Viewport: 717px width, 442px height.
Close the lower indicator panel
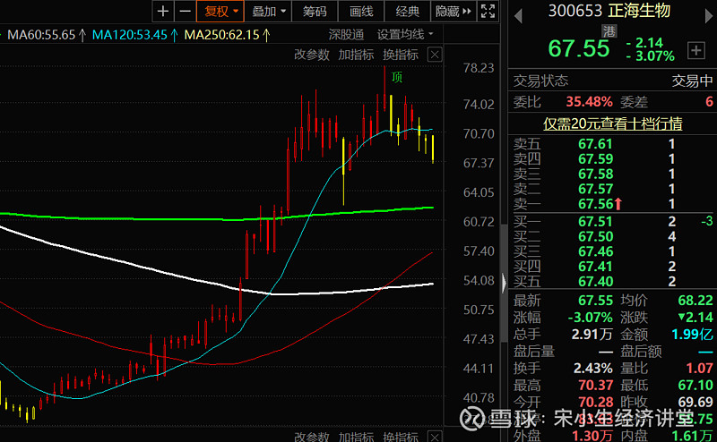[435, 437]
